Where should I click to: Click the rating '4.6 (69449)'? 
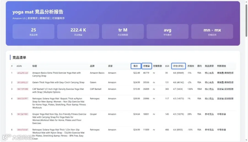(x=178, y=73)
